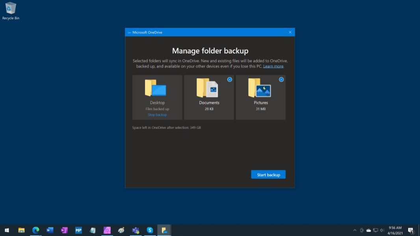Click Stop backup under Desktop
Screen dimensions: 420x236
[157, 115]
